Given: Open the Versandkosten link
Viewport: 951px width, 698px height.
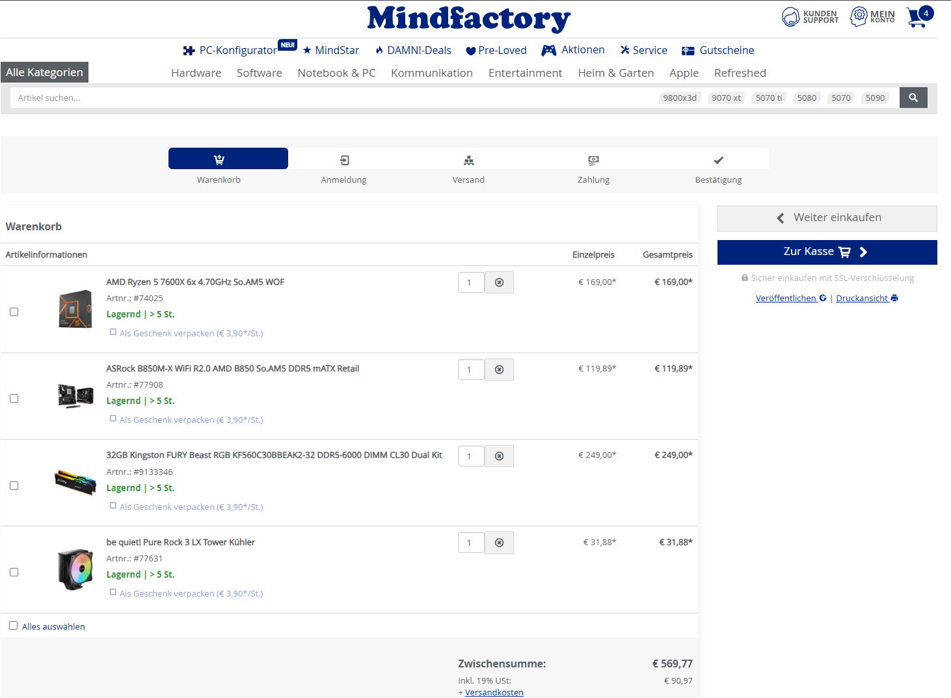Looking at the screenshot, I should (x=494, y=691).
